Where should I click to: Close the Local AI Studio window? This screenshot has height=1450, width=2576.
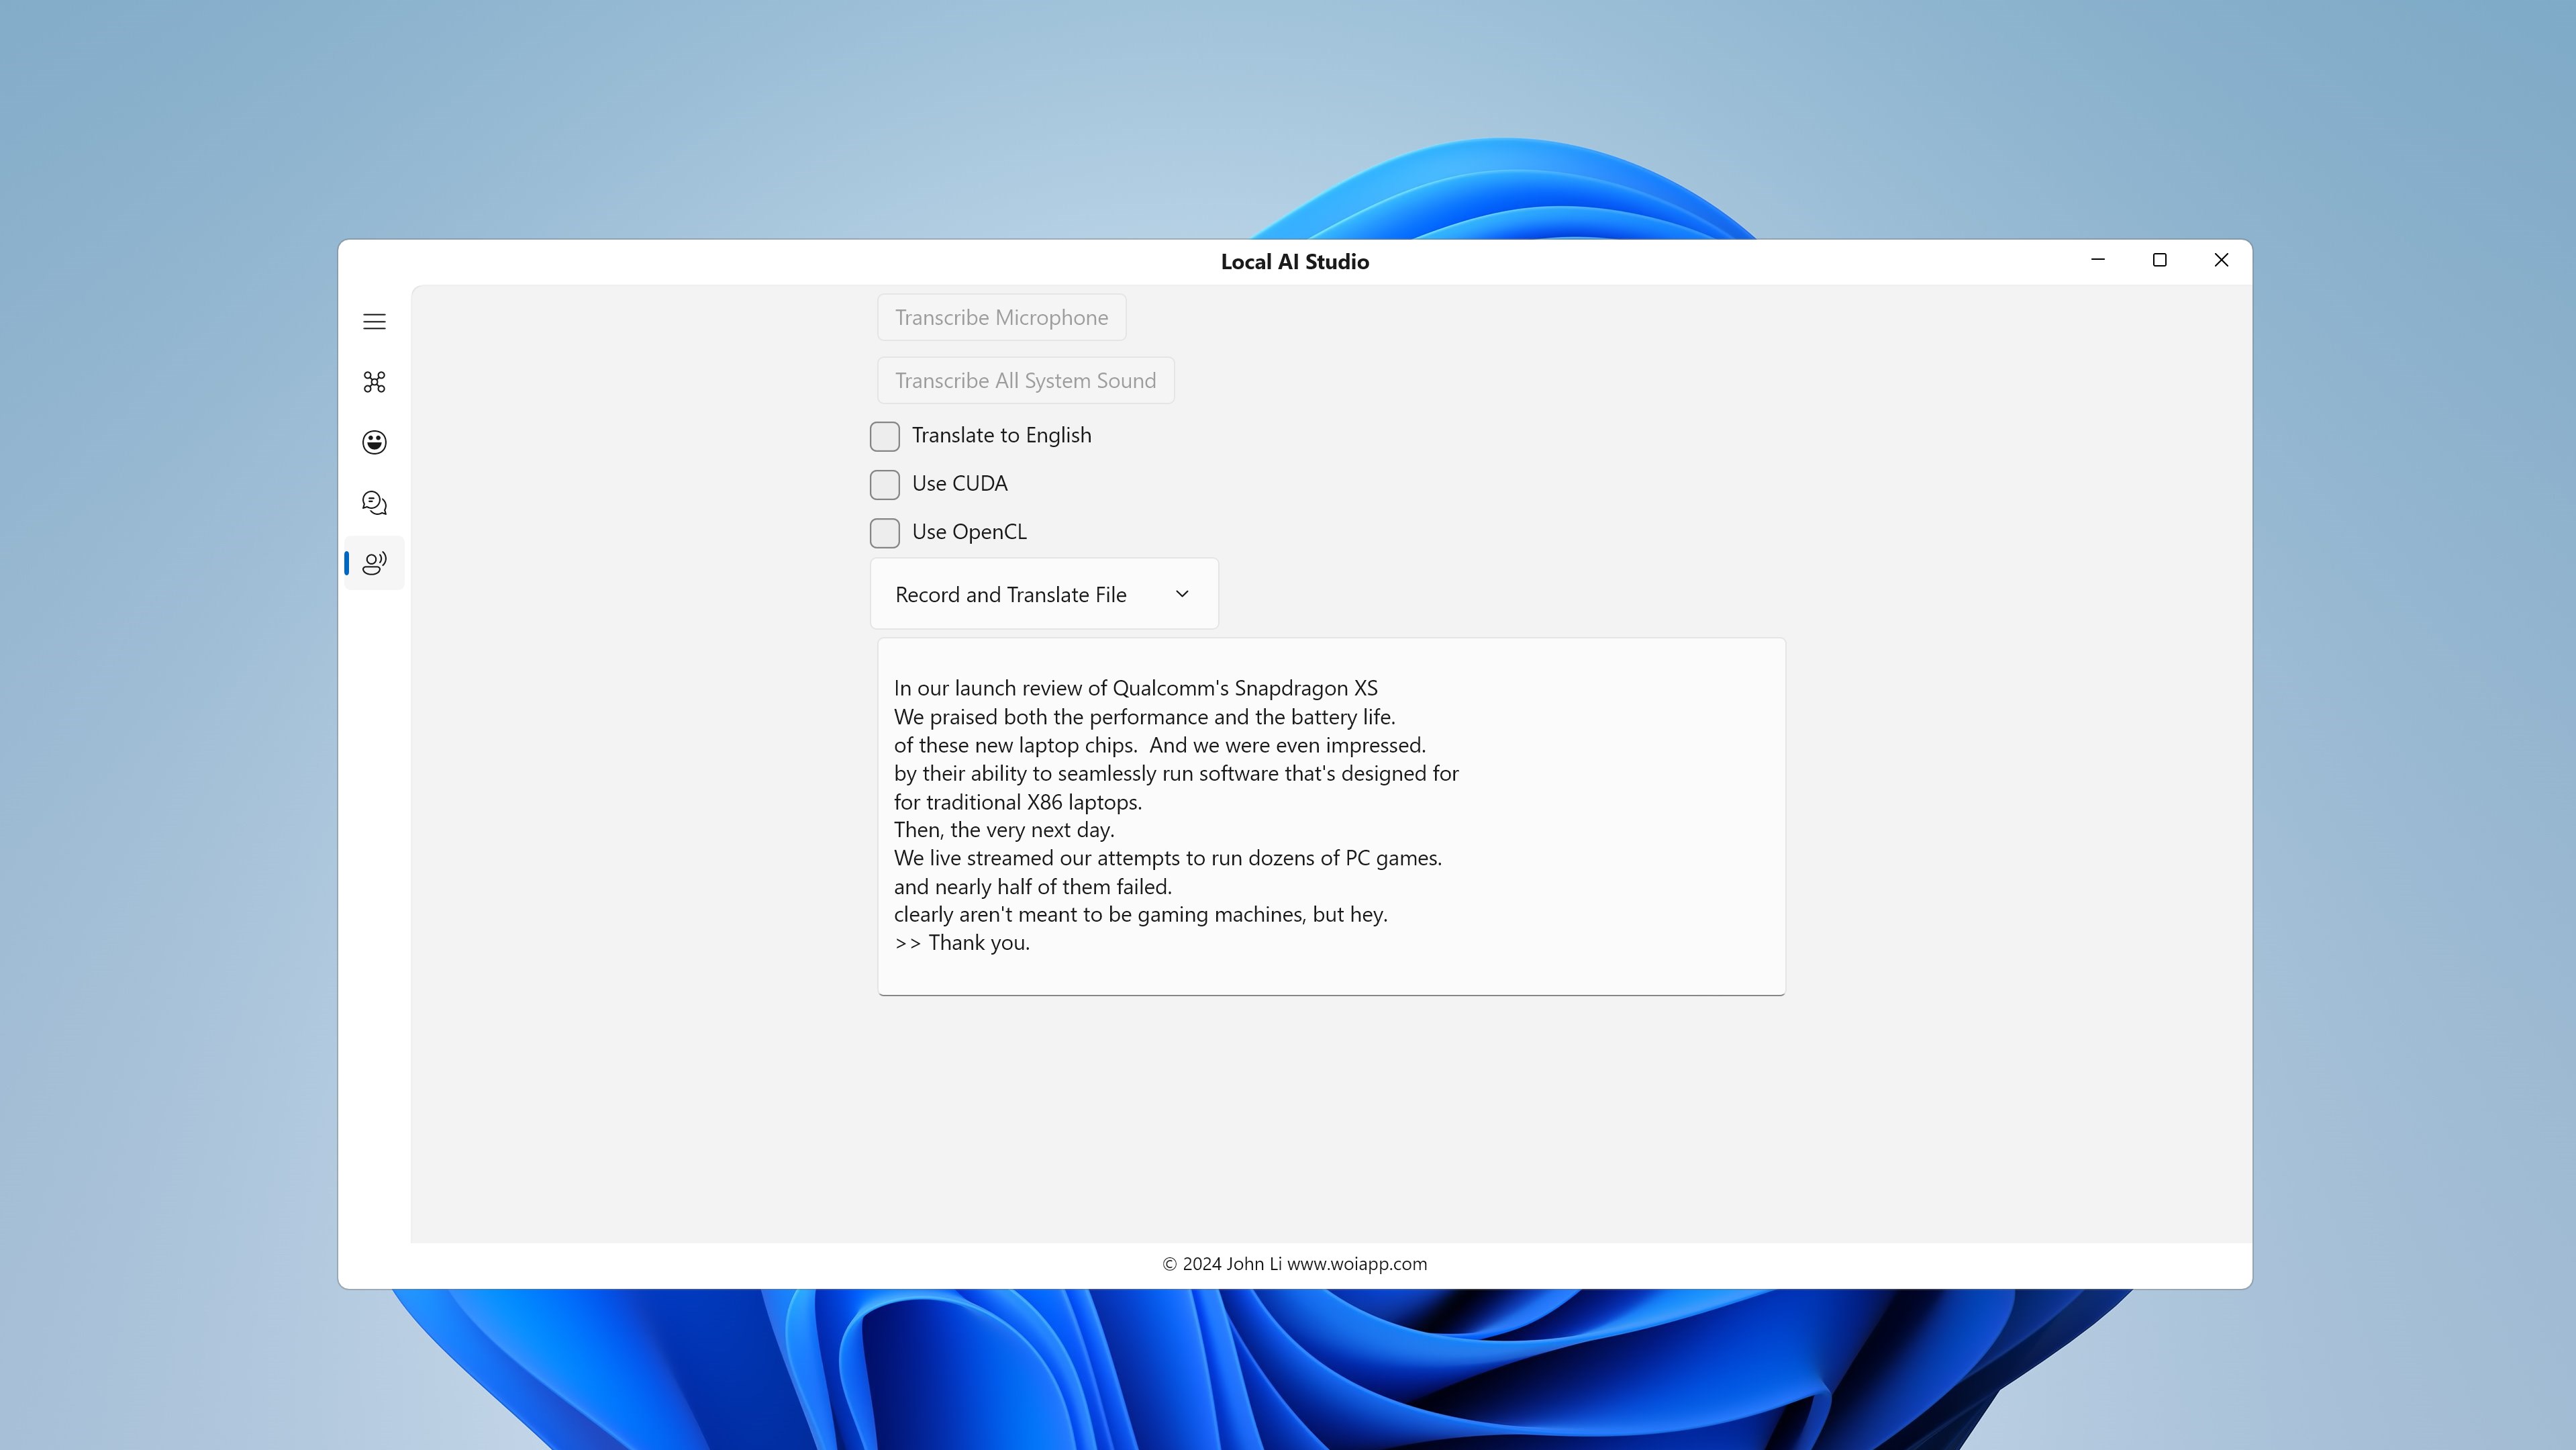click(2221, 260)
